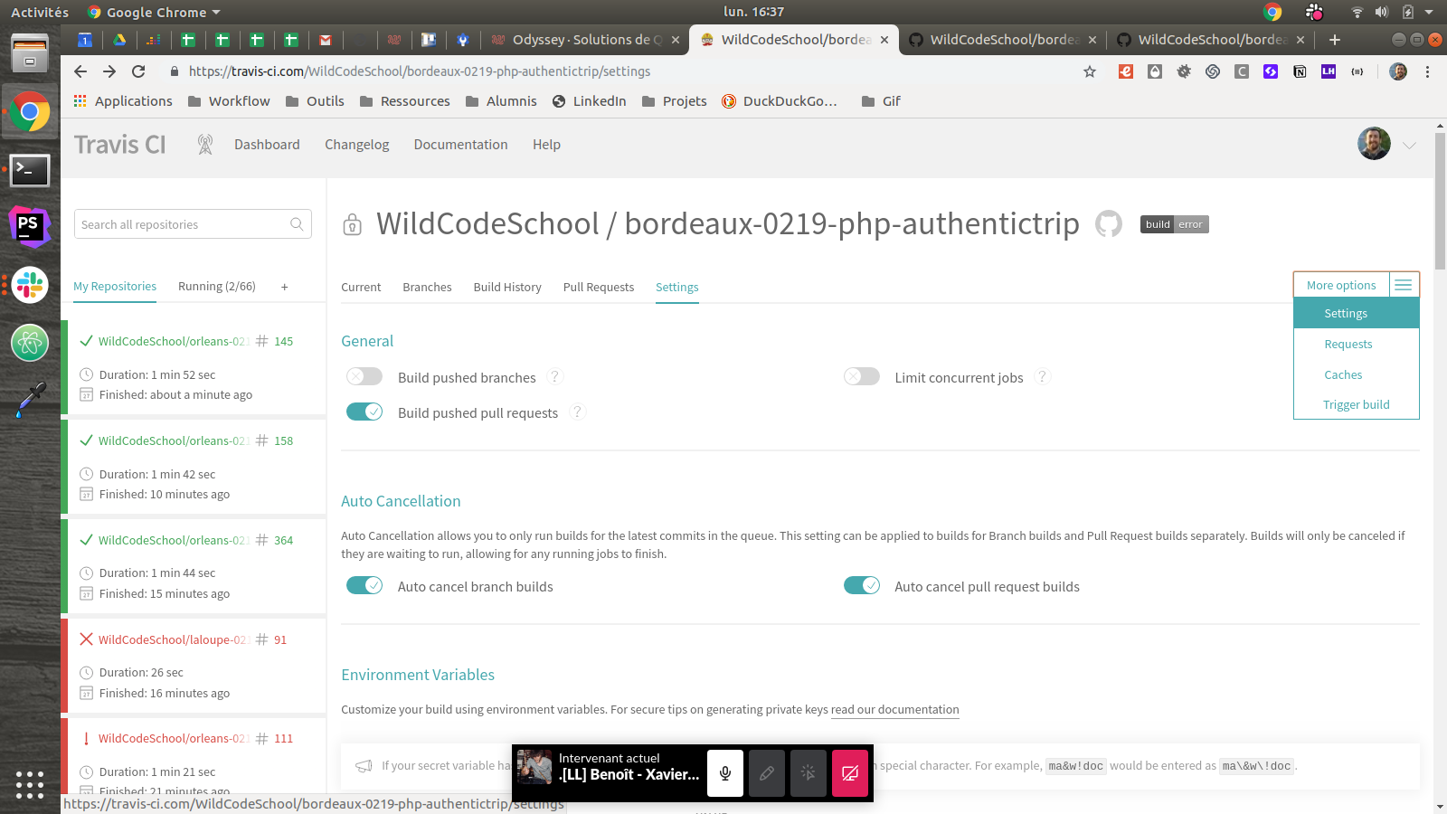Disable Build pushed pull requests toggle
The height and width of the screenshot is (814, 1447).
click(364, 412)
